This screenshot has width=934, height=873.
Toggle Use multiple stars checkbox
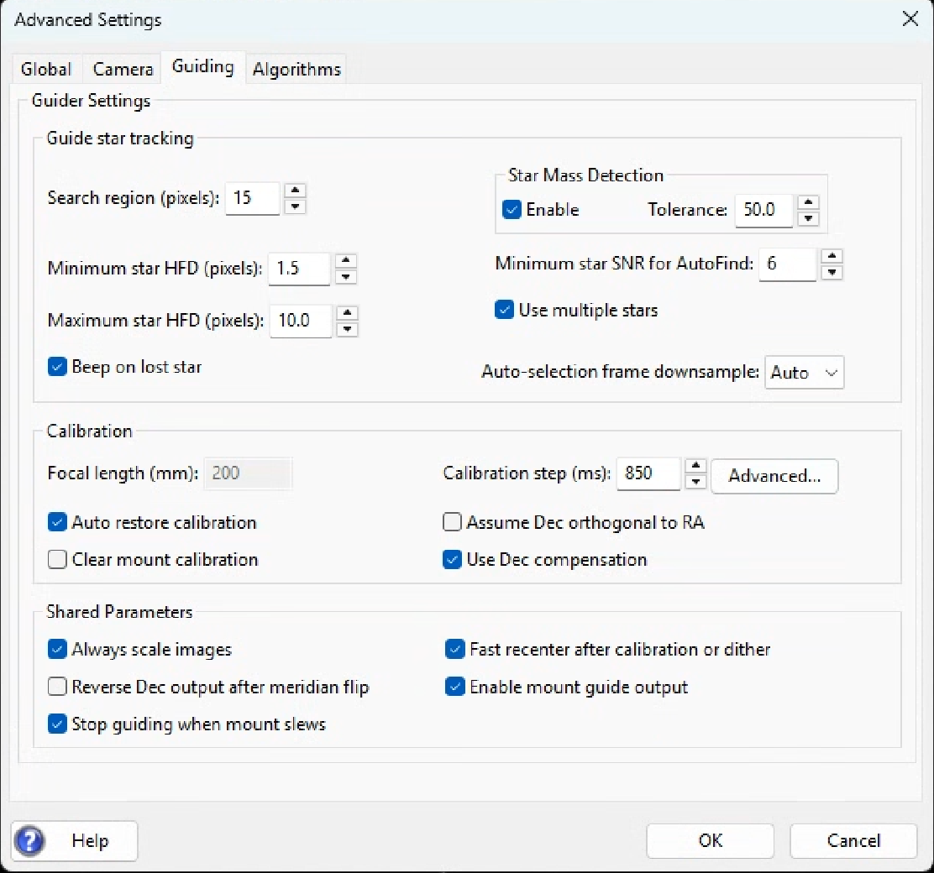(x=504, y=310)
